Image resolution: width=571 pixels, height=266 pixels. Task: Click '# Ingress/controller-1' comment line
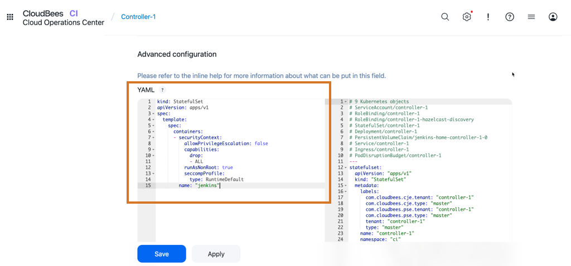coord(379,150)
